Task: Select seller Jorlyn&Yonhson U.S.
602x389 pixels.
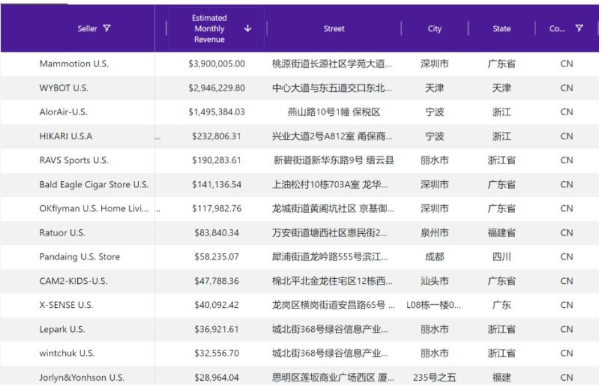Action: click(x=82, y=378)
